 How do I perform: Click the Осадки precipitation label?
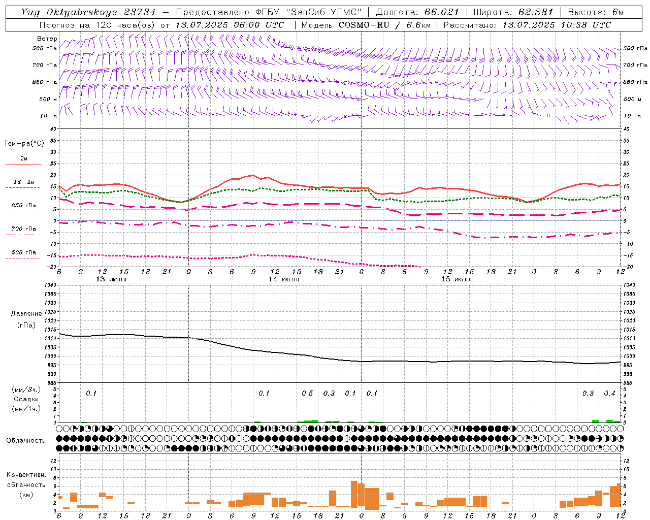(x=26, y=399)
